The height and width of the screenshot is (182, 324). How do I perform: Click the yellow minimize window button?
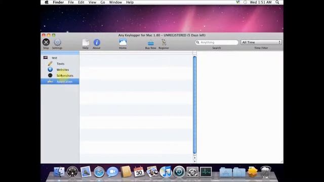tap(49, 35)
